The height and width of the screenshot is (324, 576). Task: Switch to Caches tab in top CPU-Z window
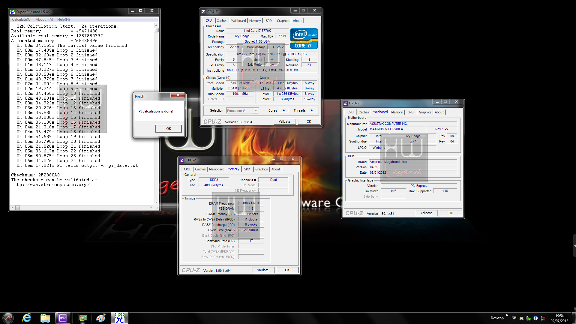(x=222, y=21)
